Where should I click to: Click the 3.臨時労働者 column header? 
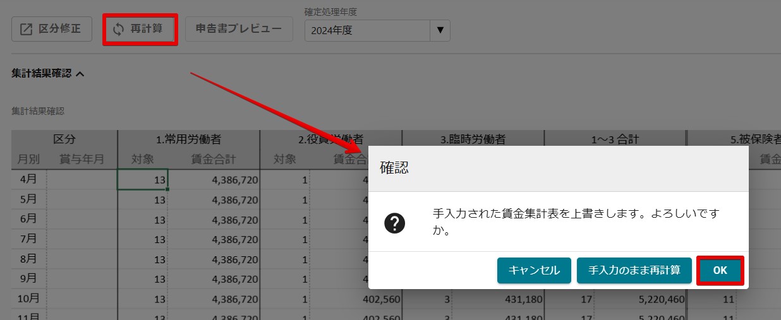pos(473,139)
